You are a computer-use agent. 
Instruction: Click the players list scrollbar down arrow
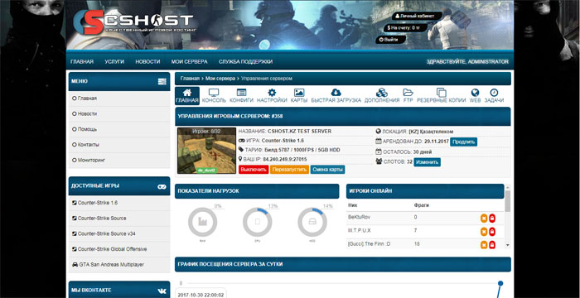tap(507, 245)
